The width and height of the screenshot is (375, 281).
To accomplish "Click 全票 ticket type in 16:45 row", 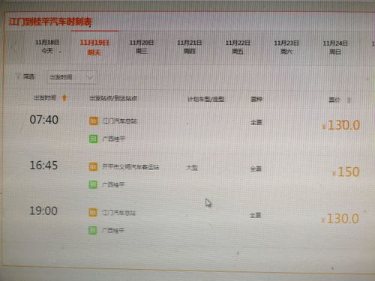I will 256,169.
